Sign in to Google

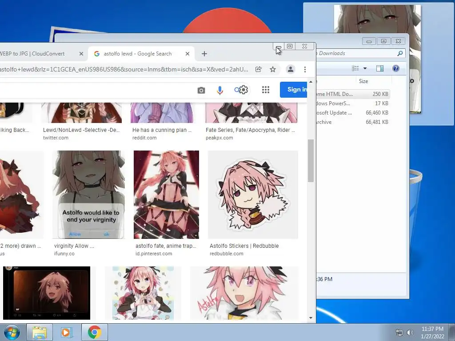pyautogui.click(x=294, y=90)
